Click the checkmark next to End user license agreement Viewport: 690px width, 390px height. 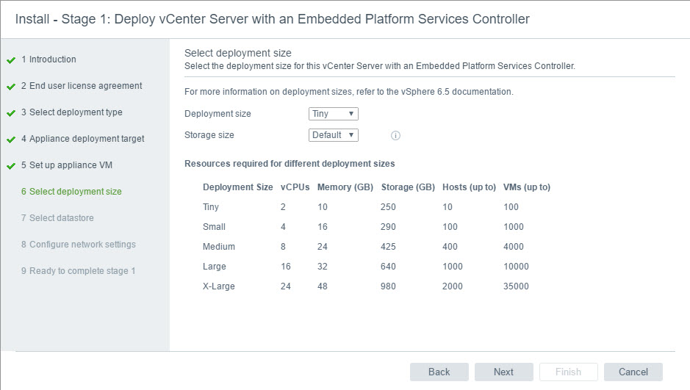[11, 87]
